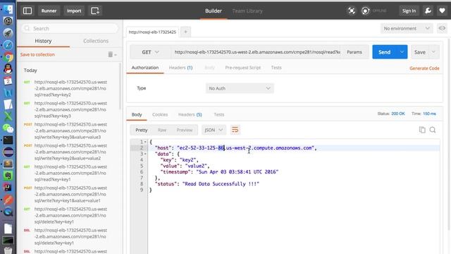Click the magnifier icon in the sidebar search
This screenshot has height=254, width=451.
pyautogui.click(x=27, y=28)
